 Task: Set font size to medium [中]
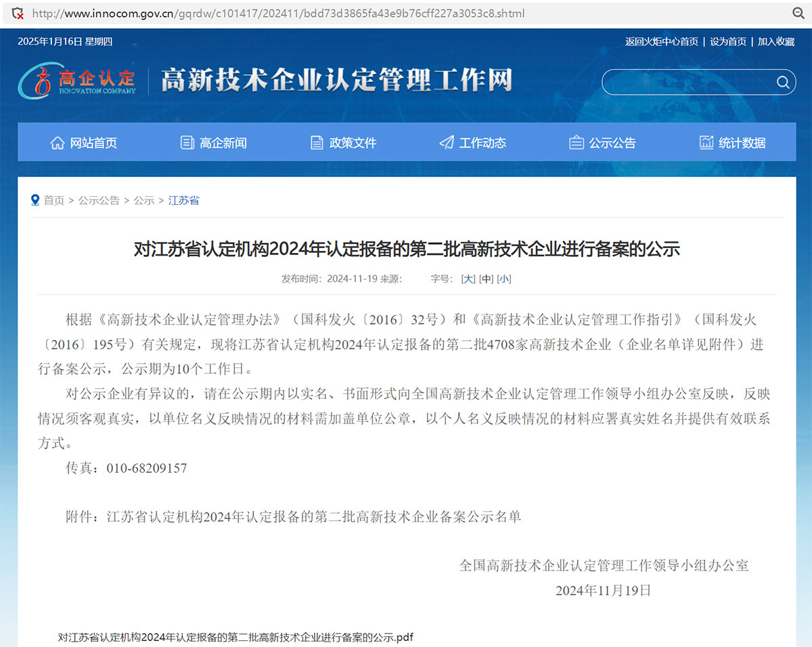[486, 279]
